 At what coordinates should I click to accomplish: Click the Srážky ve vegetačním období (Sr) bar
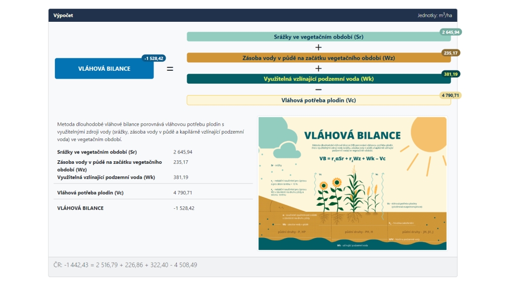pos(318,37)
